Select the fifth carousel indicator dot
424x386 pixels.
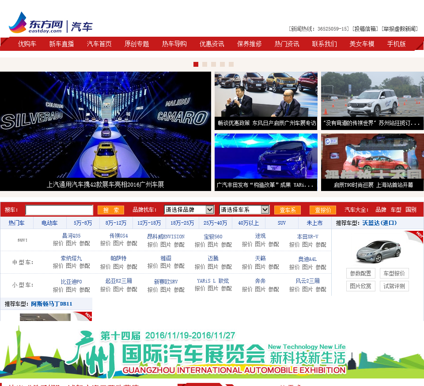point(231,64)
